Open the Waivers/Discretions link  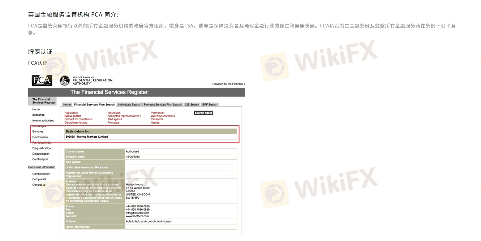coord(163,116)
